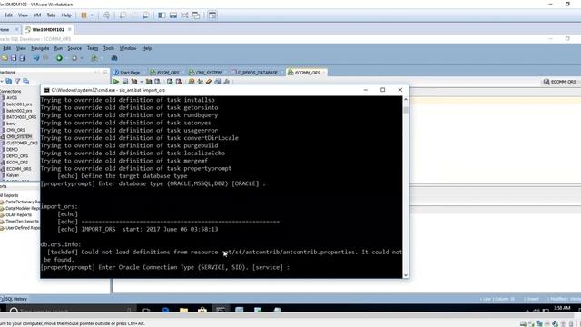Select CMX_ORS connection
This screenshot has width=581, height=327.
[x=15, y=130]
